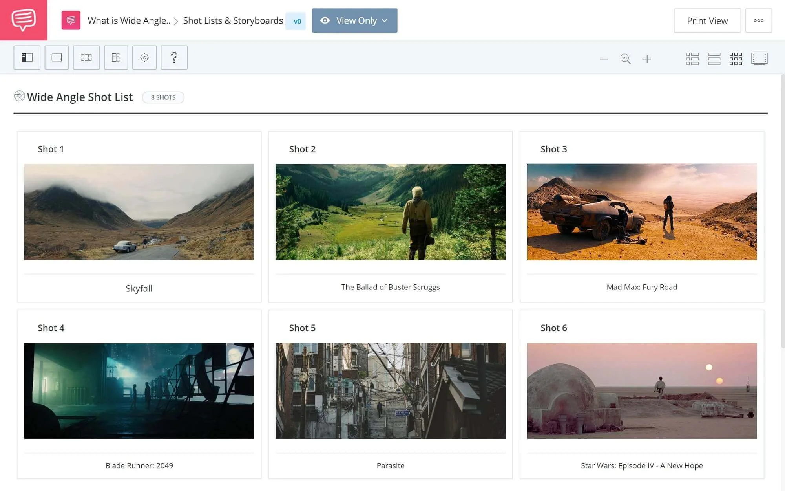Click the grid layout view icon
The image size is (785, 491).
pyautogui.click(x=735, y=58)
